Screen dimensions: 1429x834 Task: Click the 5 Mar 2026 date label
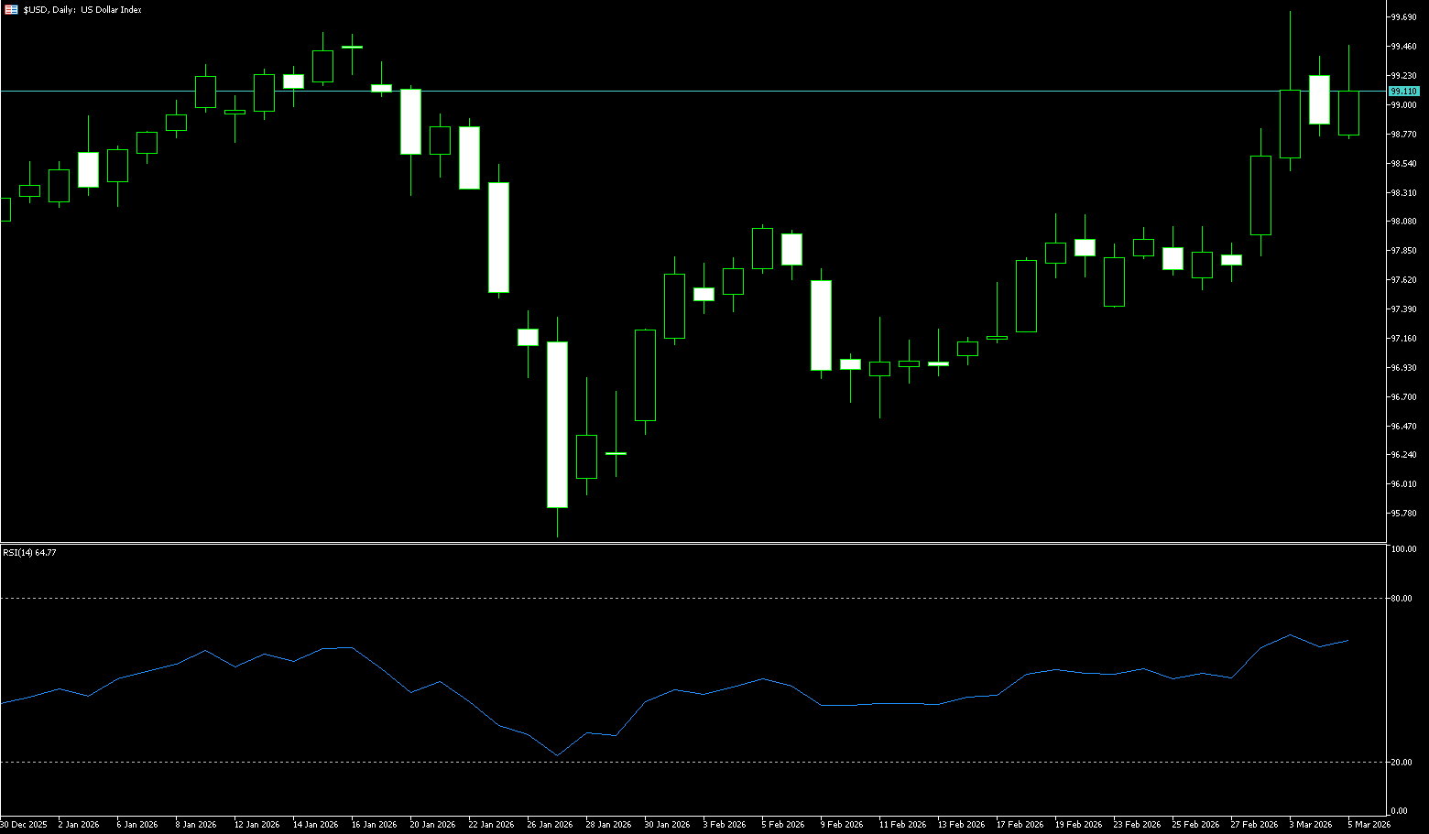pyautogui.click(x=1369, y=825)
